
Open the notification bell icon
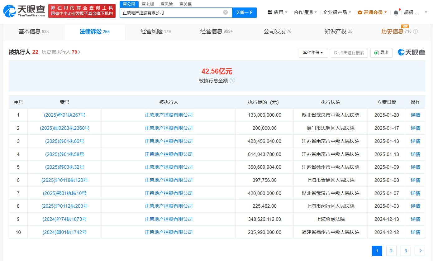tap(396, 12)
